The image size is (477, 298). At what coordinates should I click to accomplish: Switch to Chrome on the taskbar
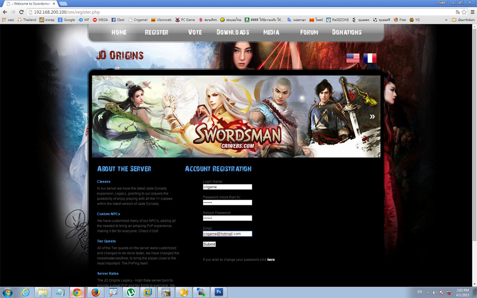coord(77,292)
